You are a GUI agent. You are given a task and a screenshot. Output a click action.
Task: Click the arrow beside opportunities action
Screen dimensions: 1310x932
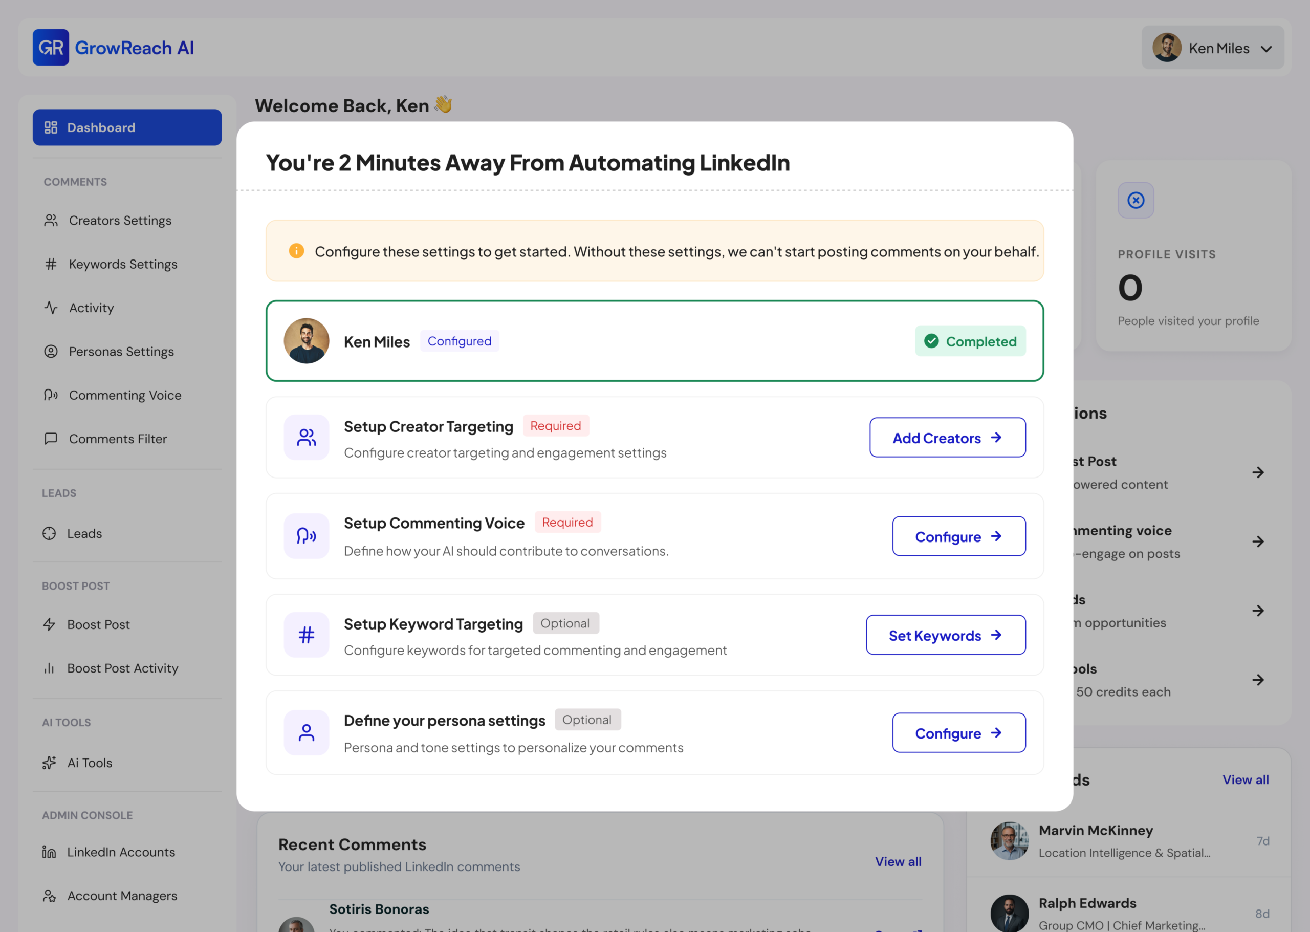(x=1258, y=611)
